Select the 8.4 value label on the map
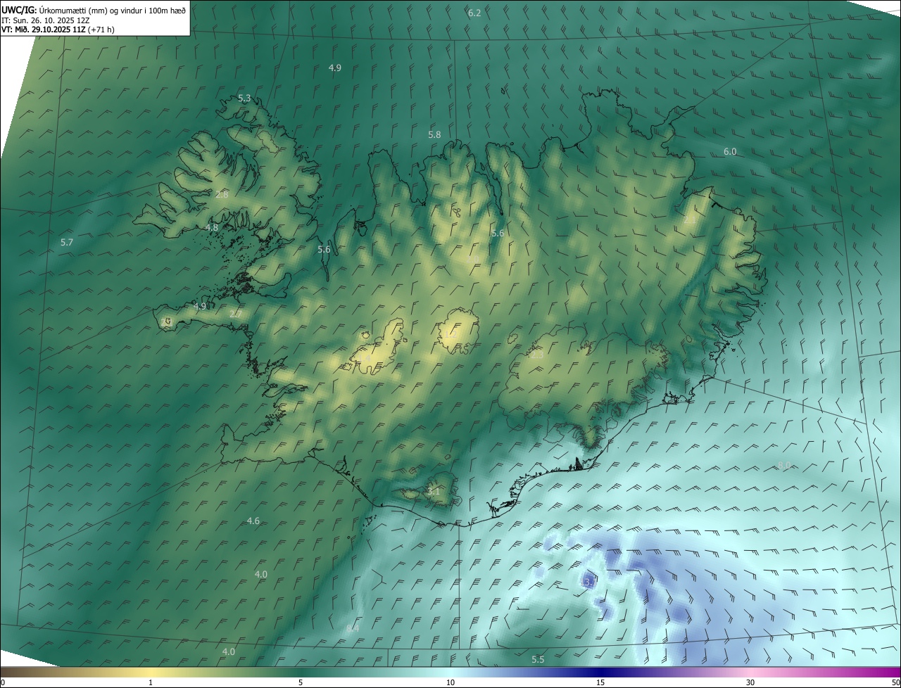 [x=353, y=628]
